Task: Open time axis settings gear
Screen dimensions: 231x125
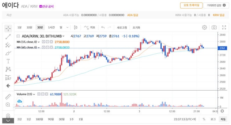Action: point(222,111)
